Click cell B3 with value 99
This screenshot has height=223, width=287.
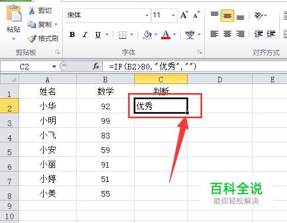106,120
